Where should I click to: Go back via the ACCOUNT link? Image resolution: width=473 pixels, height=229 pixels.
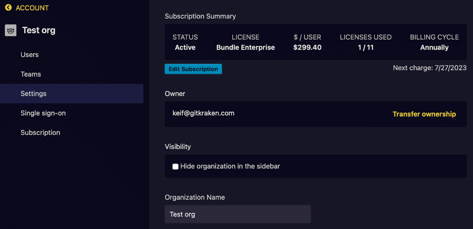32,8
